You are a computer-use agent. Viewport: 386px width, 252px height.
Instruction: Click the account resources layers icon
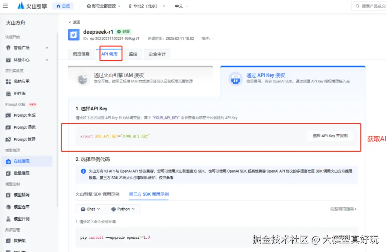(88, 6)
